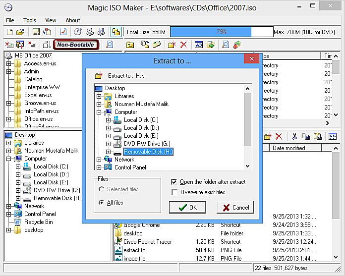
Task: Click the floppy disk image icon
Action: [101, 32]
